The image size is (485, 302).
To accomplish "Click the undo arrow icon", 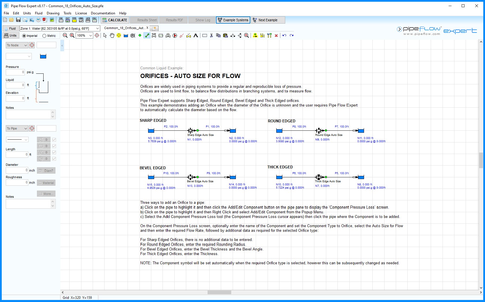I will [284, 35].
